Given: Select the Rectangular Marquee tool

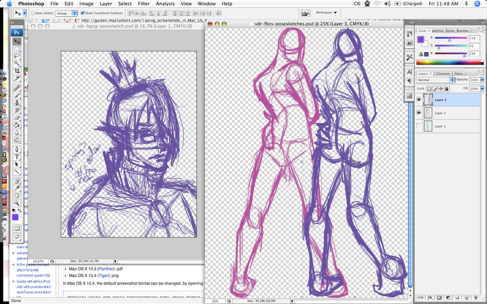Looking at the screenshot, I should tap(17, 49).
